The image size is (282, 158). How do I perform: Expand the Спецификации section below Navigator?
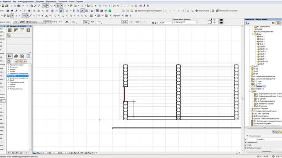pos(247,136)
